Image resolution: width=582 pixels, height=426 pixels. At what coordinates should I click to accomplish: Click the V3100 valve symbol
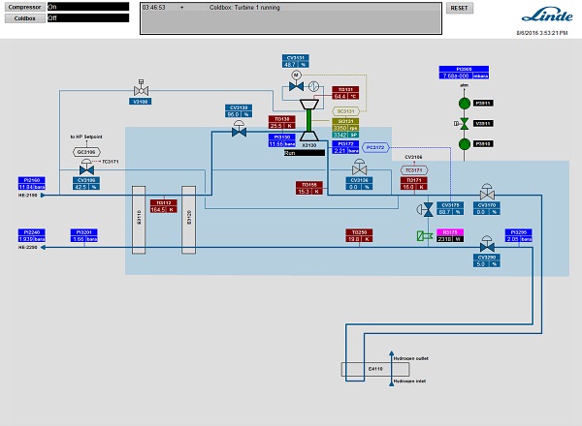click(141, 87)
